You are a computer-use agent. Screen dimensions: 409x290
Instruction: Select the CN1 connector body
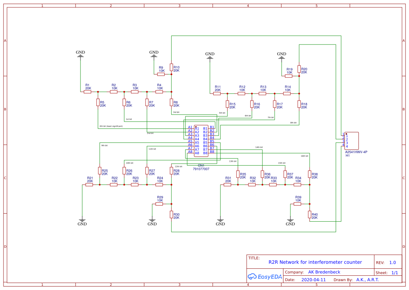coord(201,141)
